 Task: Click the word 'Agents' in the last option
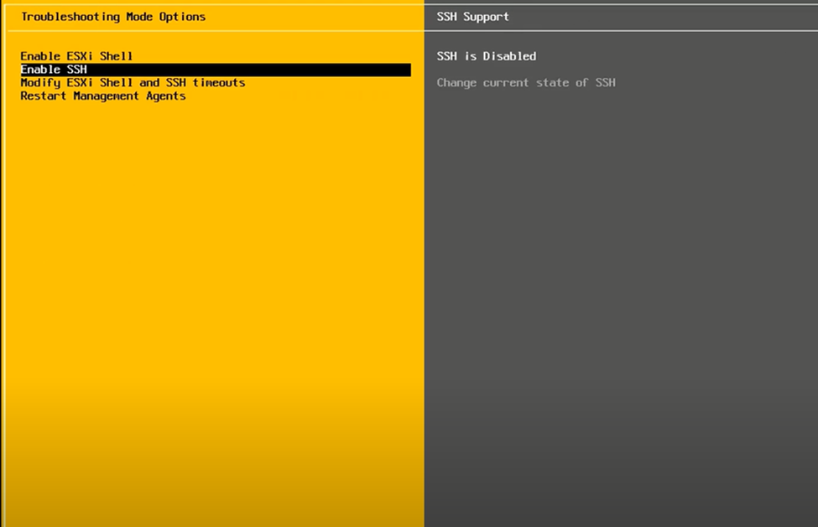coord(166,96)
